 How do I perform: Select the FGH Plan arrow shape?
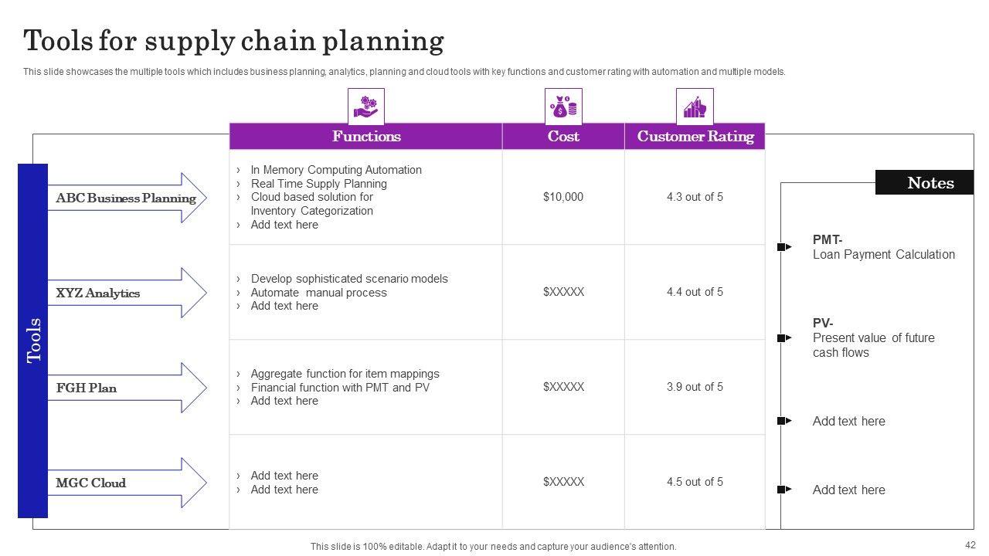pos(127,388)
